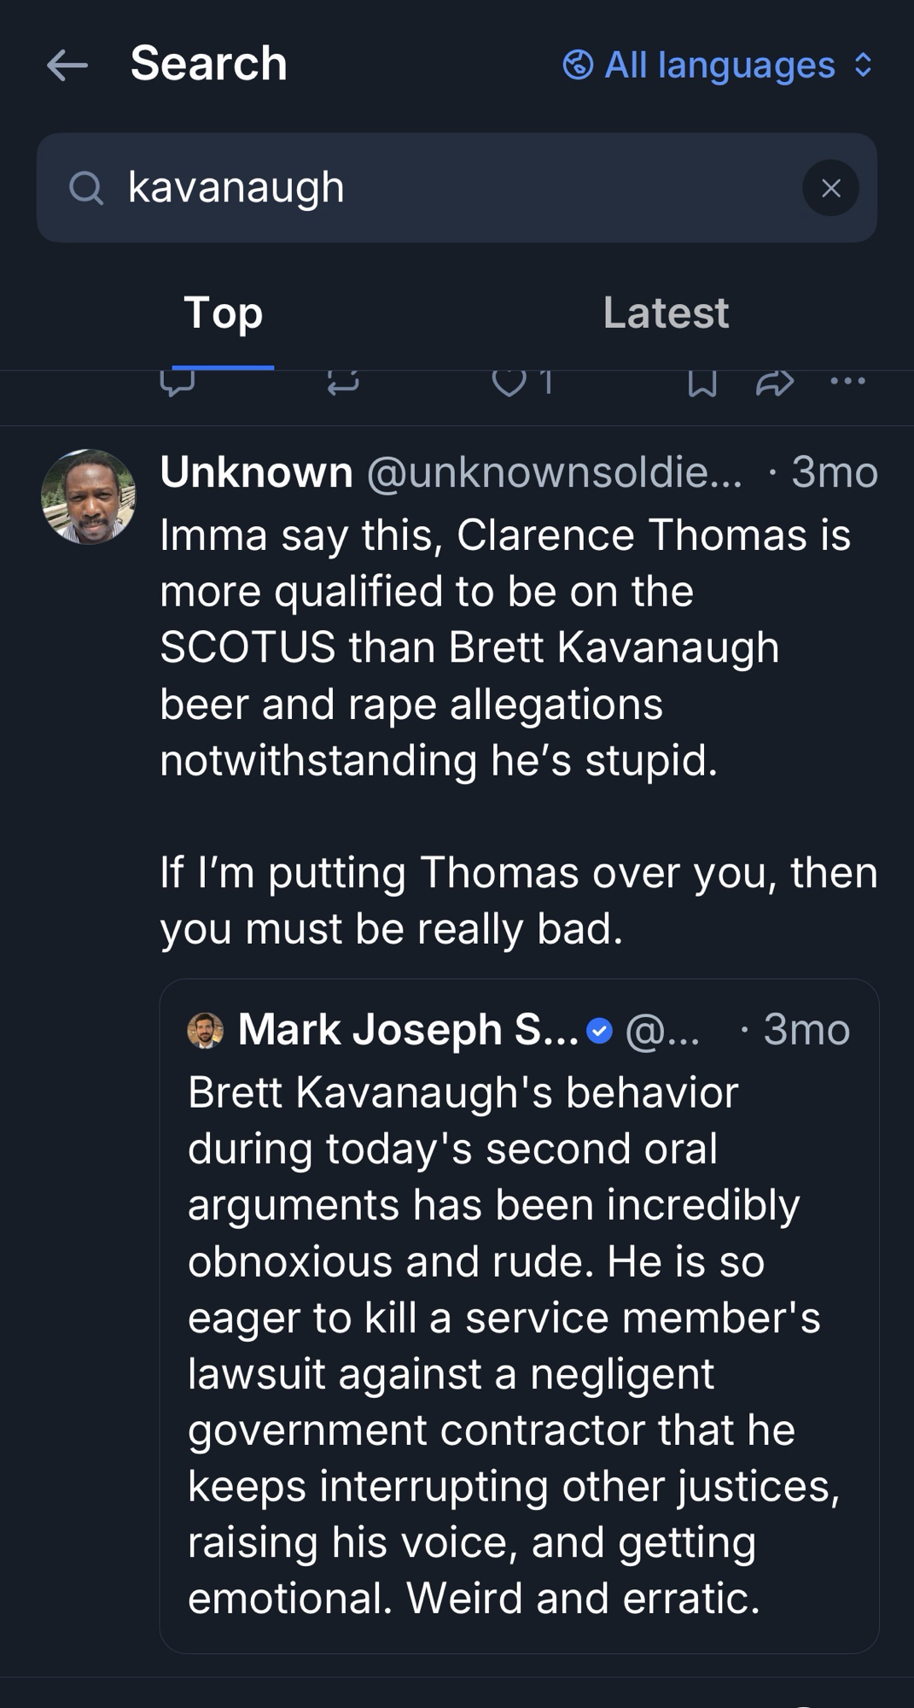This screenshot has height=1708, width=914.
Task: Focus the search field containing kavanaugh
Action: coord(444,188)
